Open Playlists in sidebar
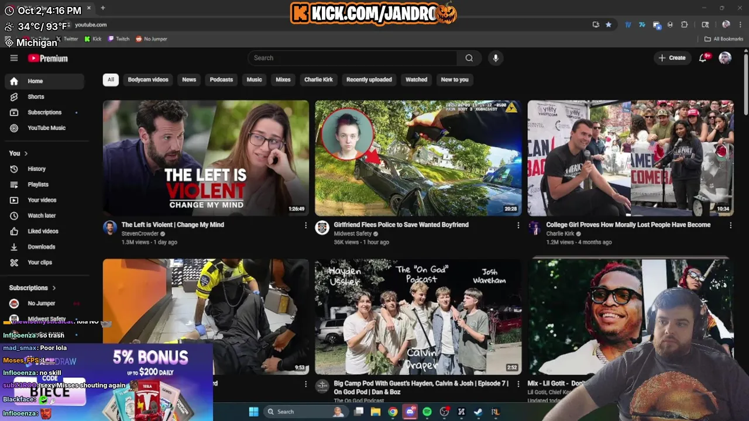This screenshot has width=749, height=421. (x=44, y=185)
